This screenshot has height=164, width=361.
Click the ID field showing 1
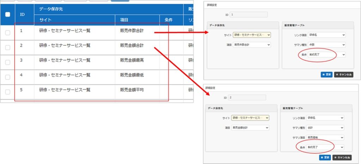coord(251,15)
